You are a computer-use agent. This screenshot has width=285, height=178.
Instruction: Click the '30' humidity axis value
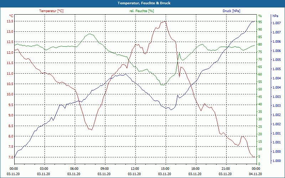click(260, 119)
